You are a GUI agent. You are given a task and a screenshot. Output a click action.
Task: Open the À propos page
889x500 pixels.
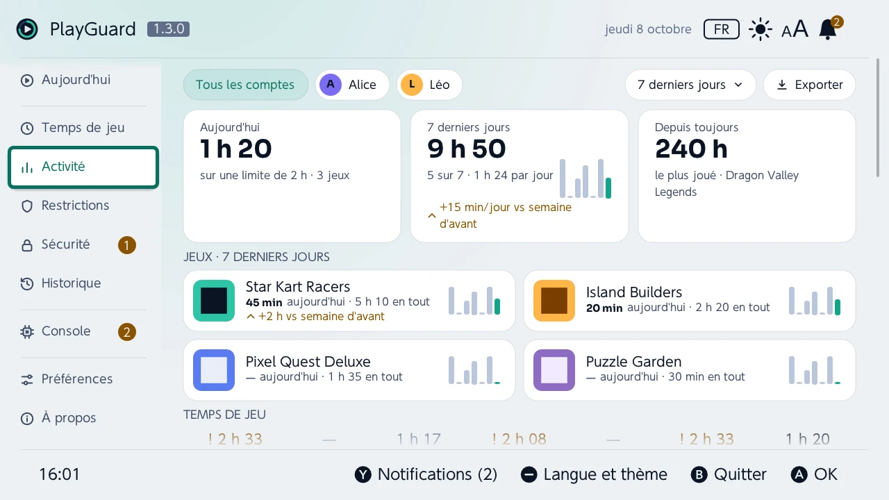point(83,418)
